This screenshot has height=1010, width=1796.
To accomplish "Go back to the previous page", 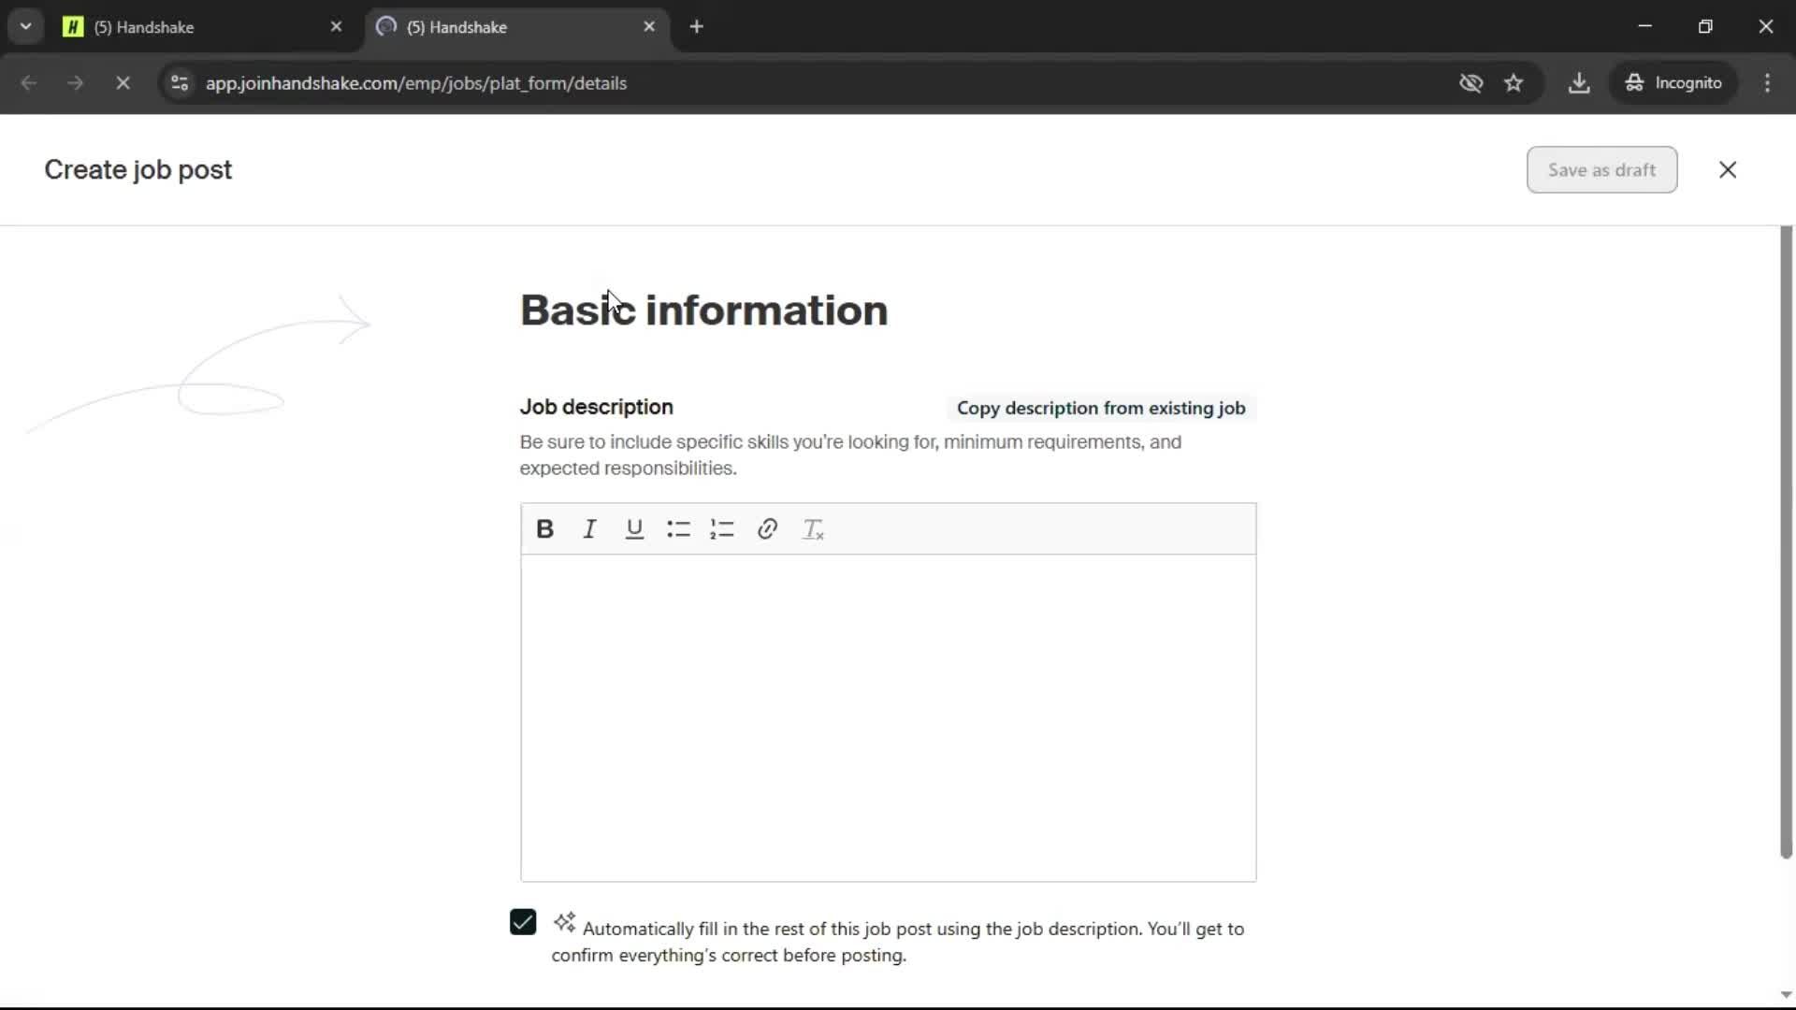I will pos(29,83).
